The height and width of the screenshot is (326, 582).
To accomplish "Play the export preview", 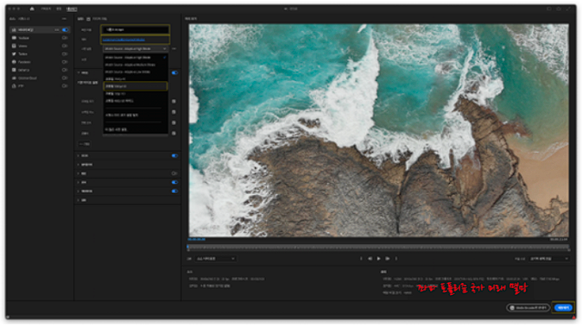I will tap(378, 259).
